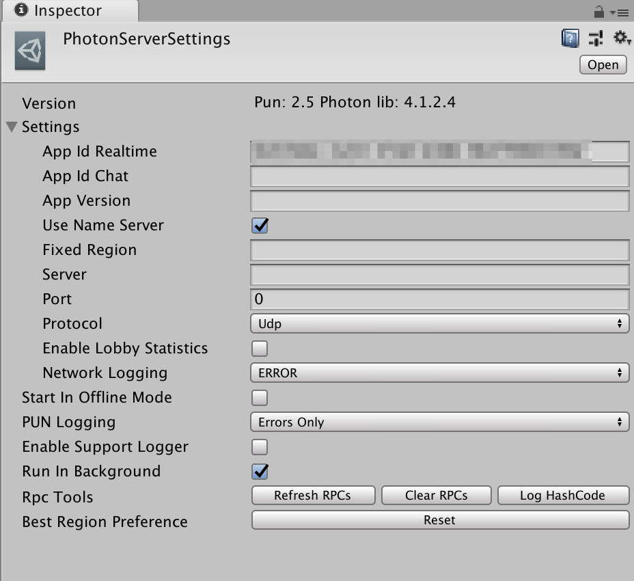
Task: Open the component help reference icon
Action: [570, 38]
